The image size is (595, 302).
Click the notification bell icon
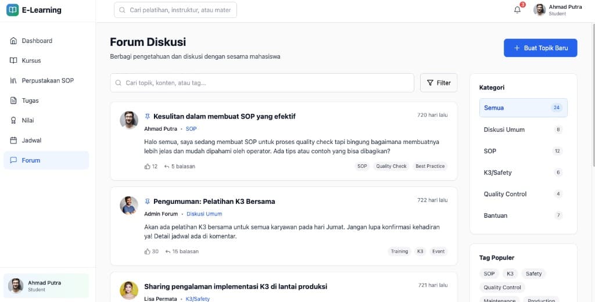pos(517,10)
